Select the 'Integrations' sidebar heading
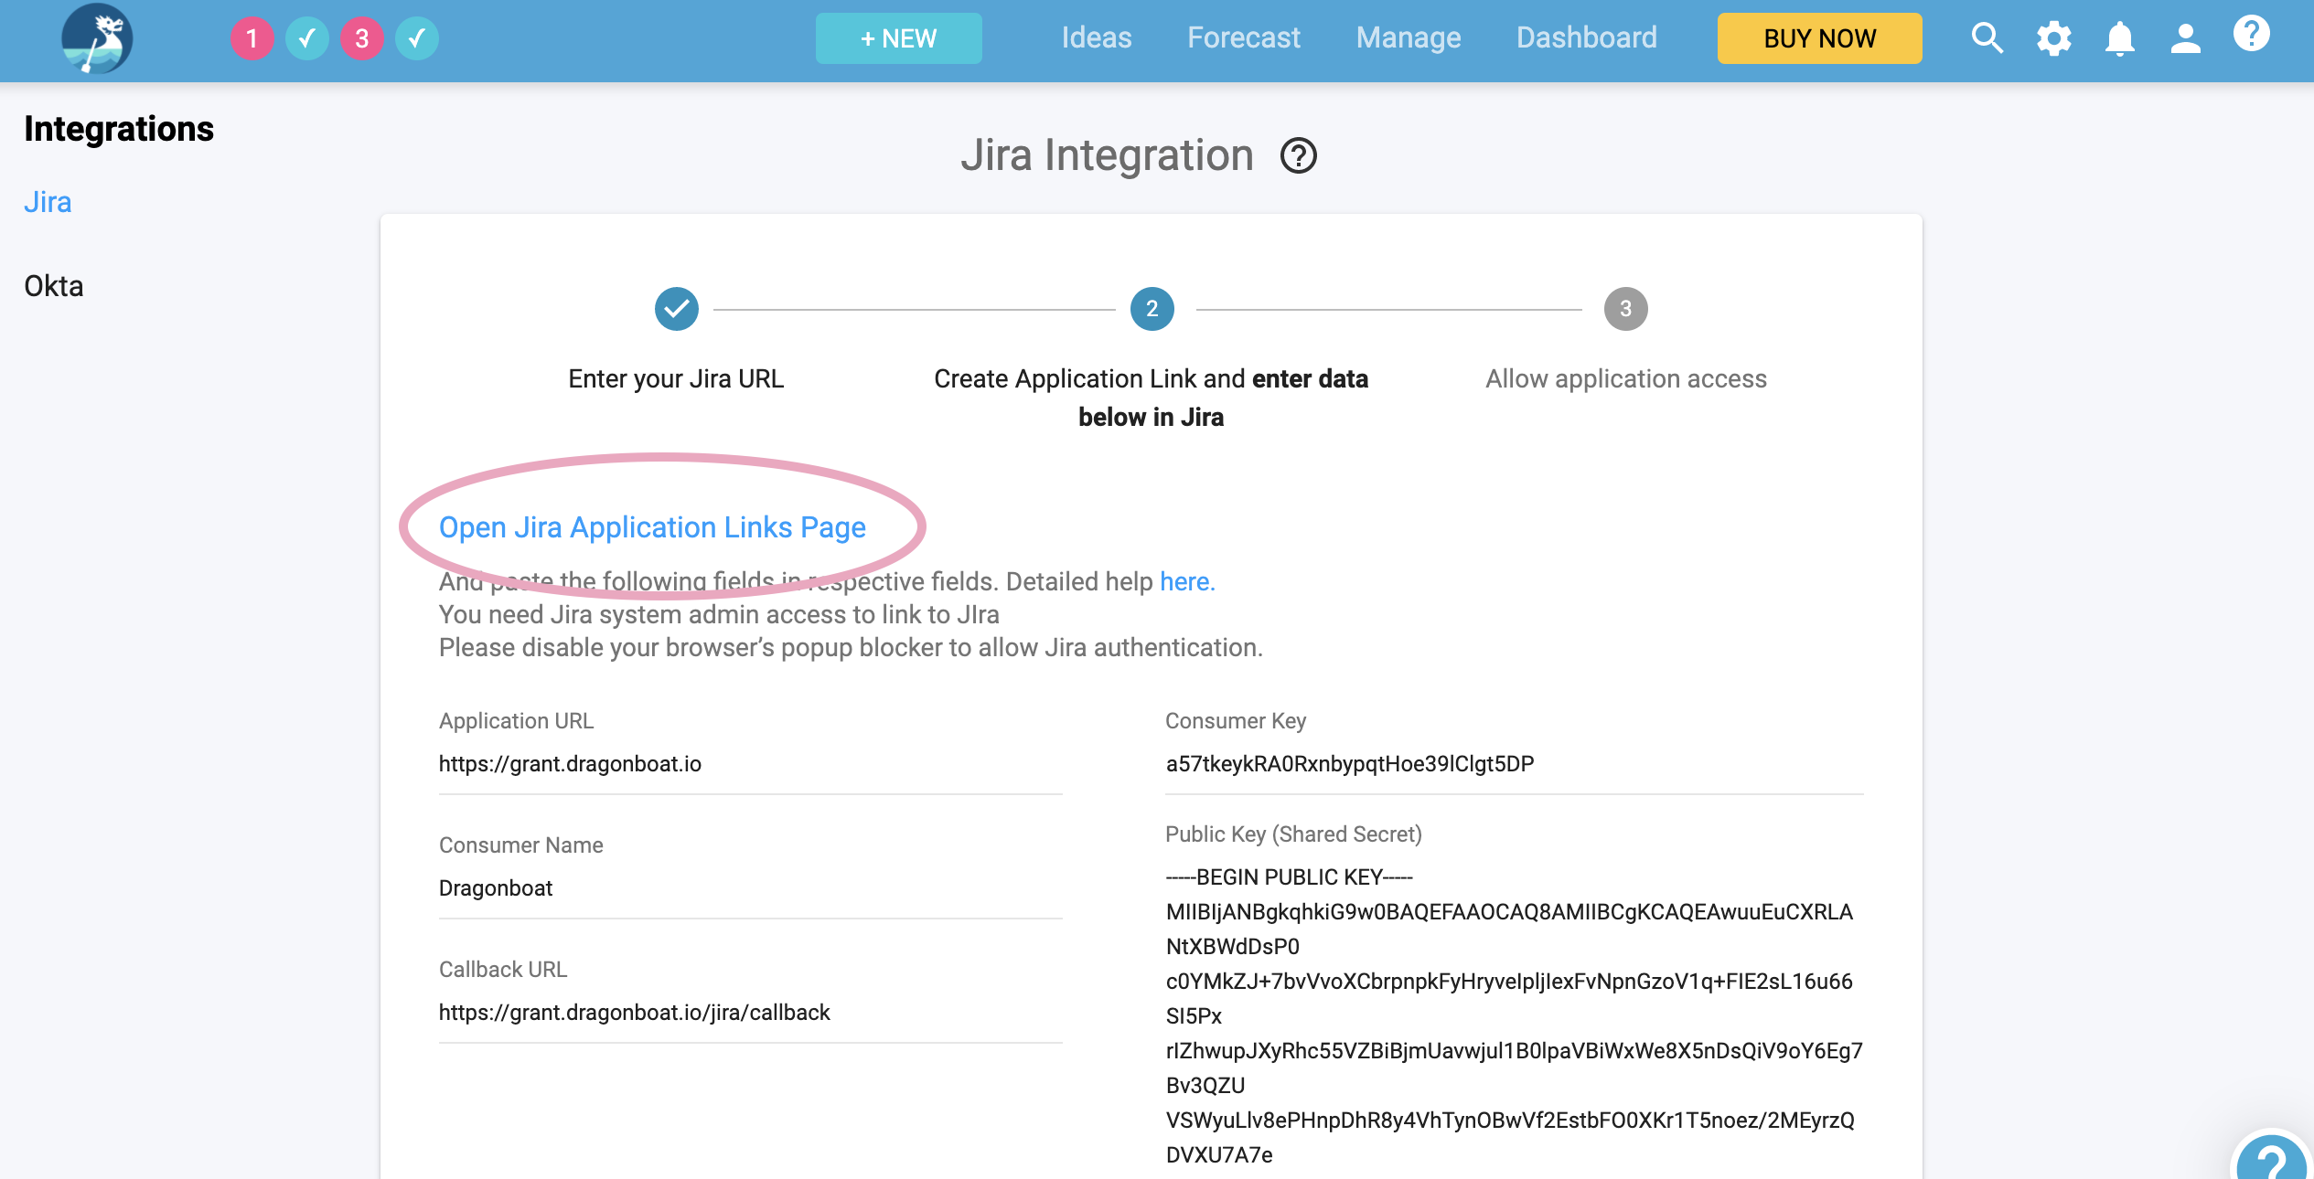The width and height of the screenshot is (2314, 1179). [119, 129]
